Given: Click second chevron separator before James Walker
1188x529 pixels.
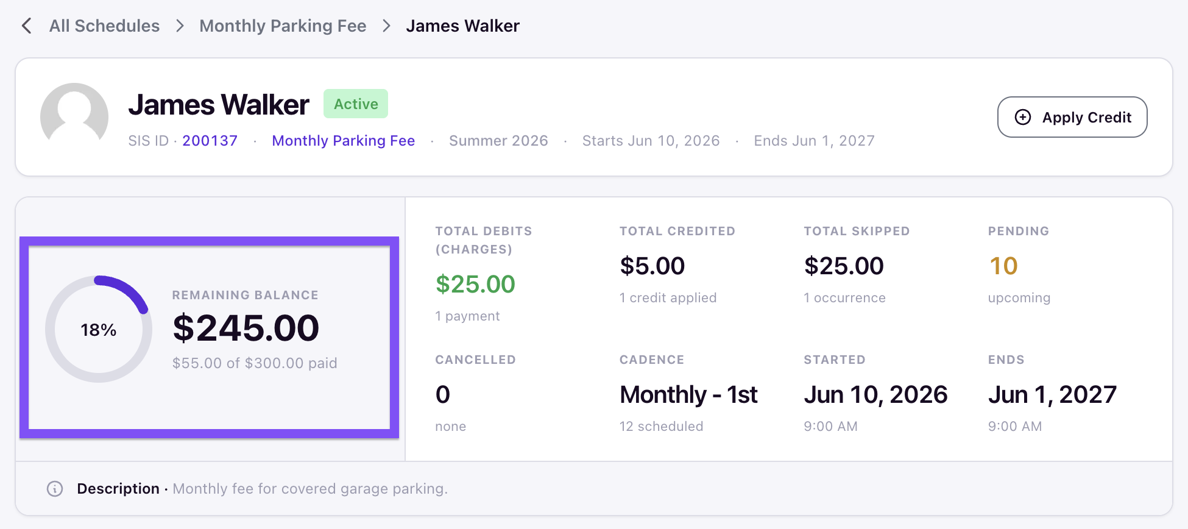Looking at the screenshot, I should pyautogui.click(x=386, y=26).
